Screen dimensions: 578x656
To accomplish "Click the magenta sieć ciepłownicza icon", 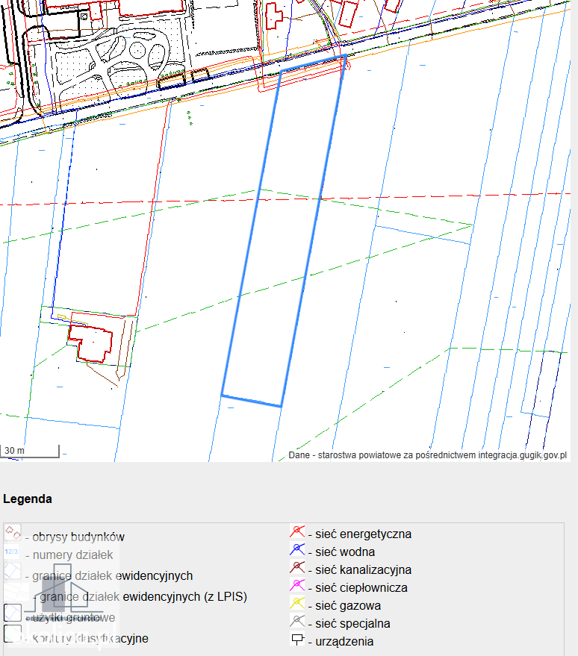I will coord(297,586).
